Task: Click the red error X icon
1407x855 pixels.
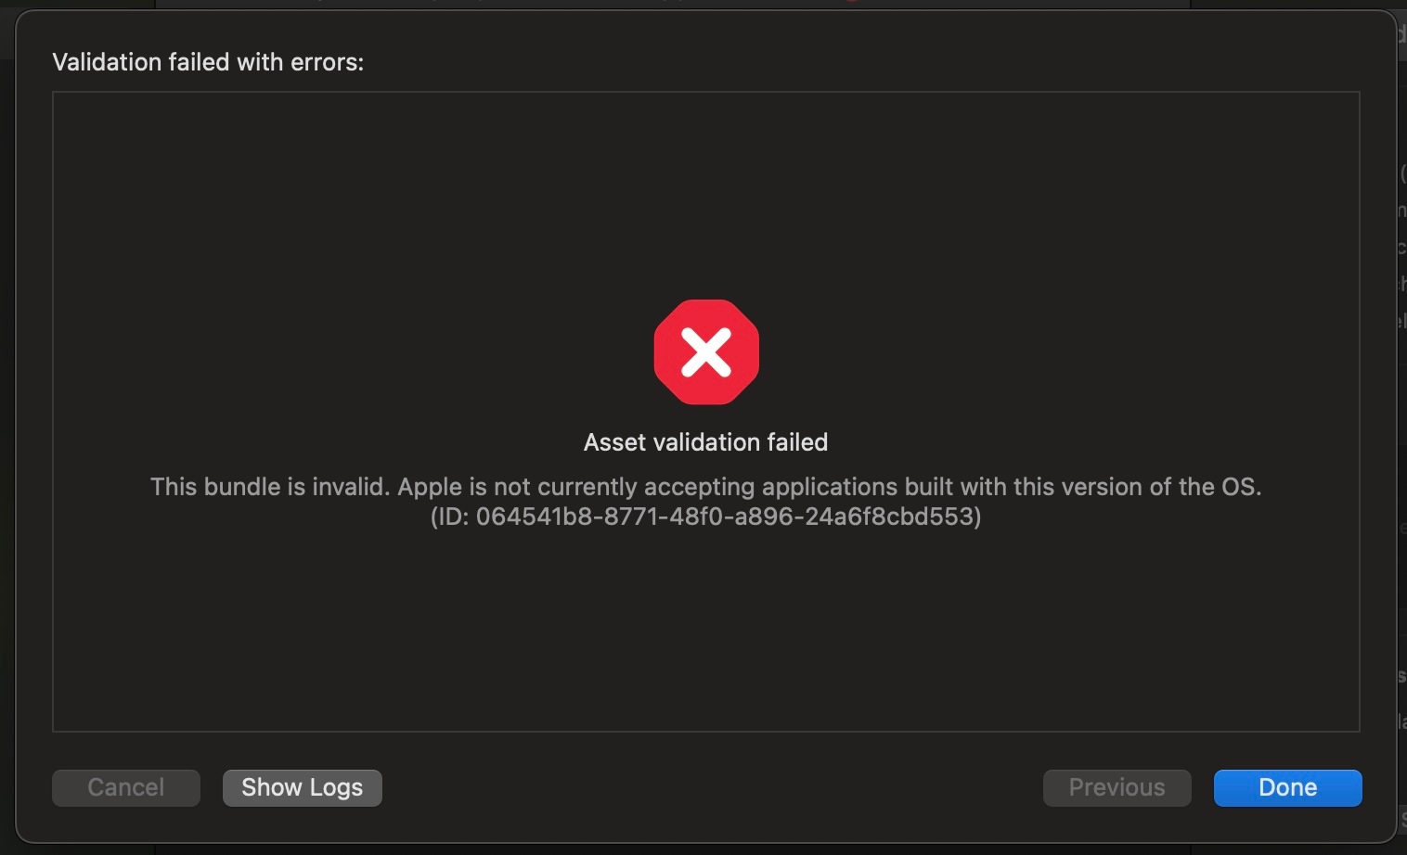Action: click(706, 352)
